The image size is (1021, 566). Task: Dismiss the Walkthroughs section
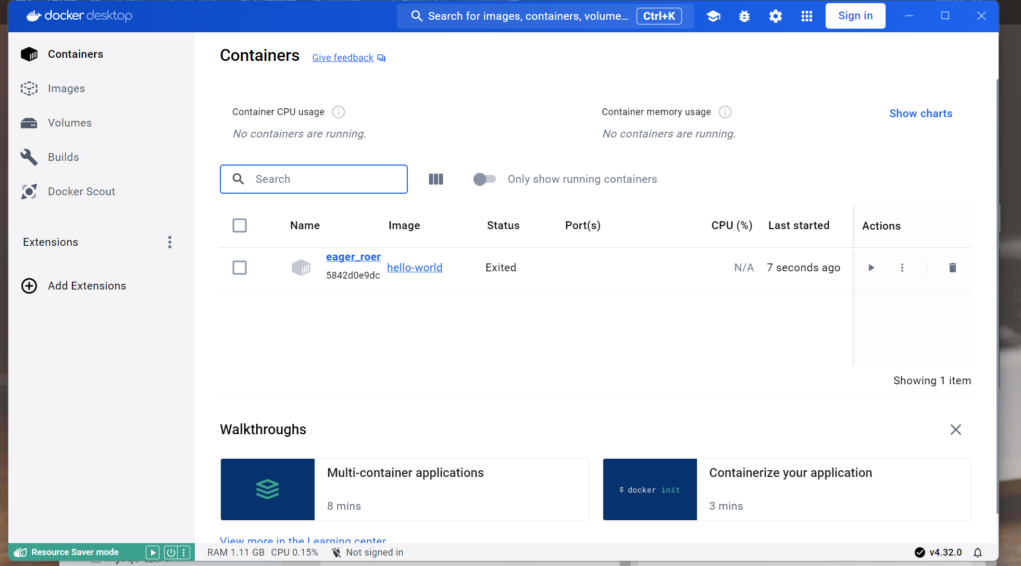point(956,430)
